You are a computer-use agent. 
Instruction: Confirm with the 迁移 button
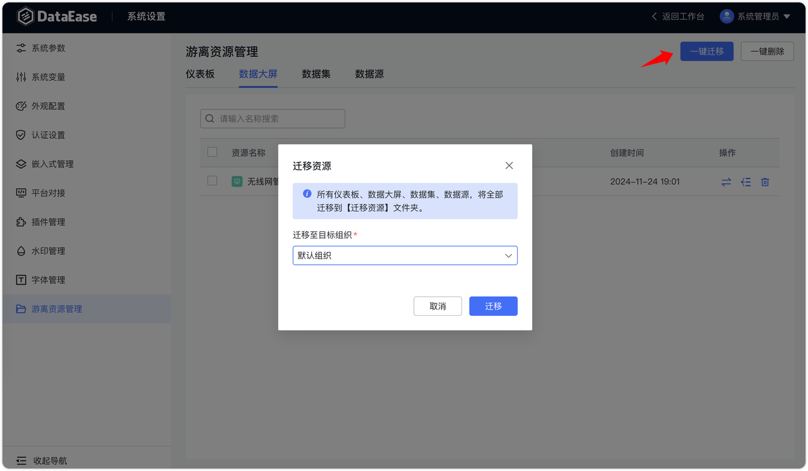point(493,306)
